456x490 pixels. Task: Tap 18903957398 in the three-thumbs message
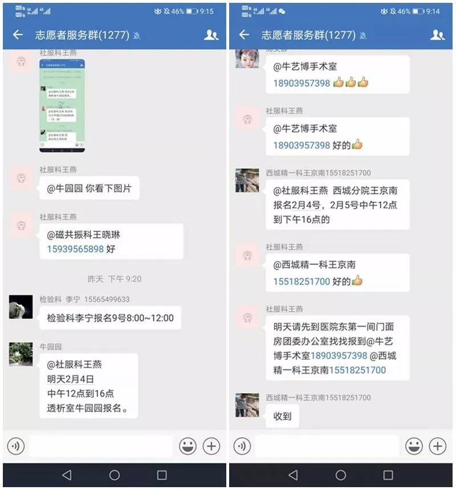(x=302, y=83)
